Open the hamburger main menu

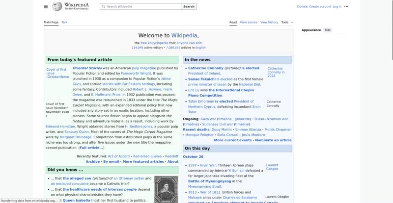click(x=46, y=6)
